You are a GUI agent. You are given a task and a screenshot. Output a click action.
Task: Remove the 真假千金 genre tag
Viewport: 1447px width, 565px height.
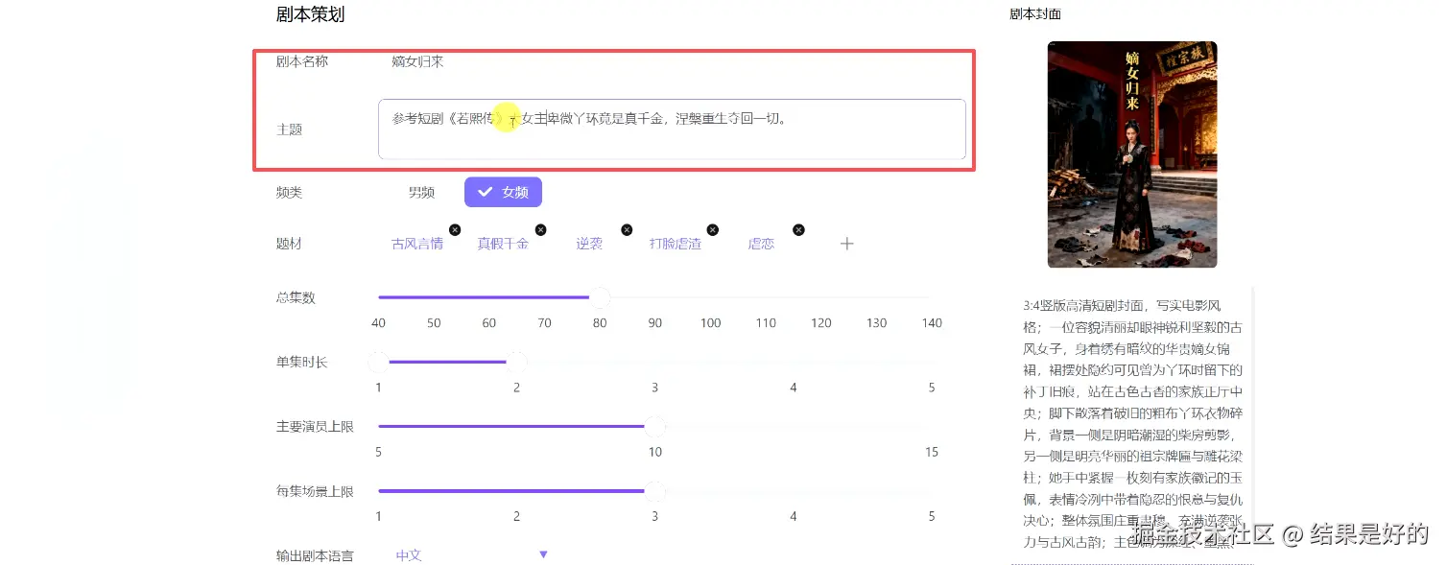[x=540, y=230]
